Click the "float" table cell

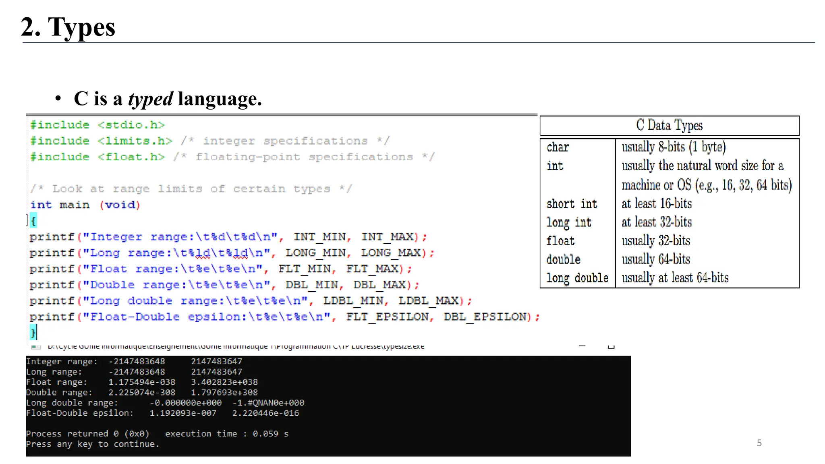[561, 241]
